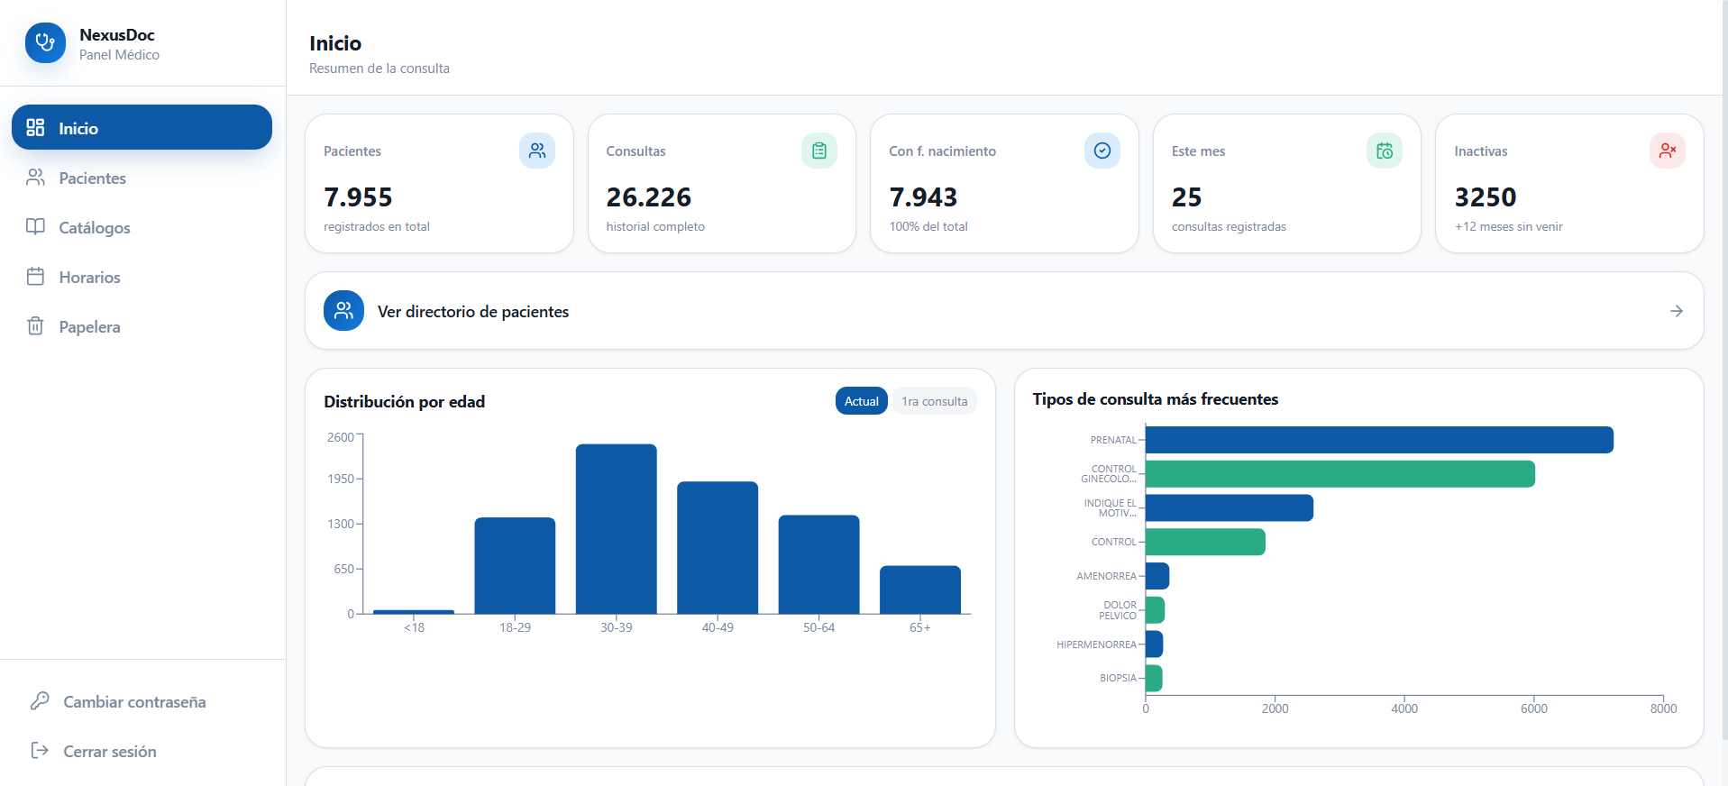The image size is (1728, 786).
Task: Click the PRENATAL bar in chart
Action: 1379,440
